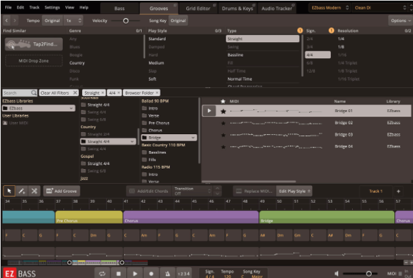Select the pencil draw tool
The image size is (413, 278).
[x=22, y=191]
